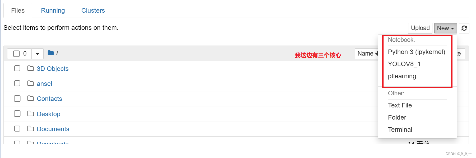Switch to the Clusters tab
Image resolution: width=476 pixels, height=158 pixels.
93,10
